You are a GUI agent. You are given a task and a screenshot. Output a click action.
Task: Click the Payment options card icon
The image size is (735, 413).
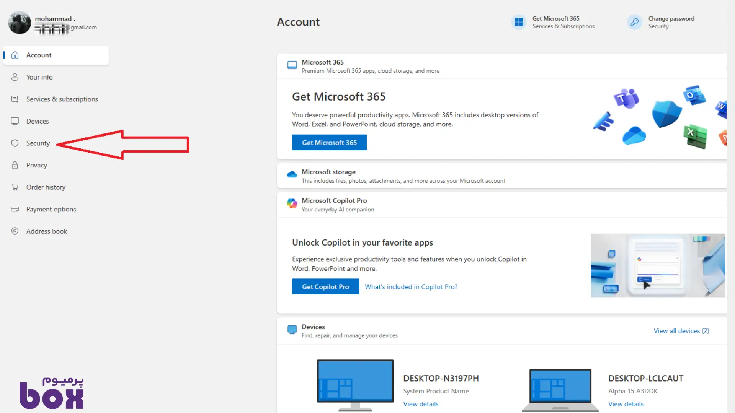(x=15, y=209)
